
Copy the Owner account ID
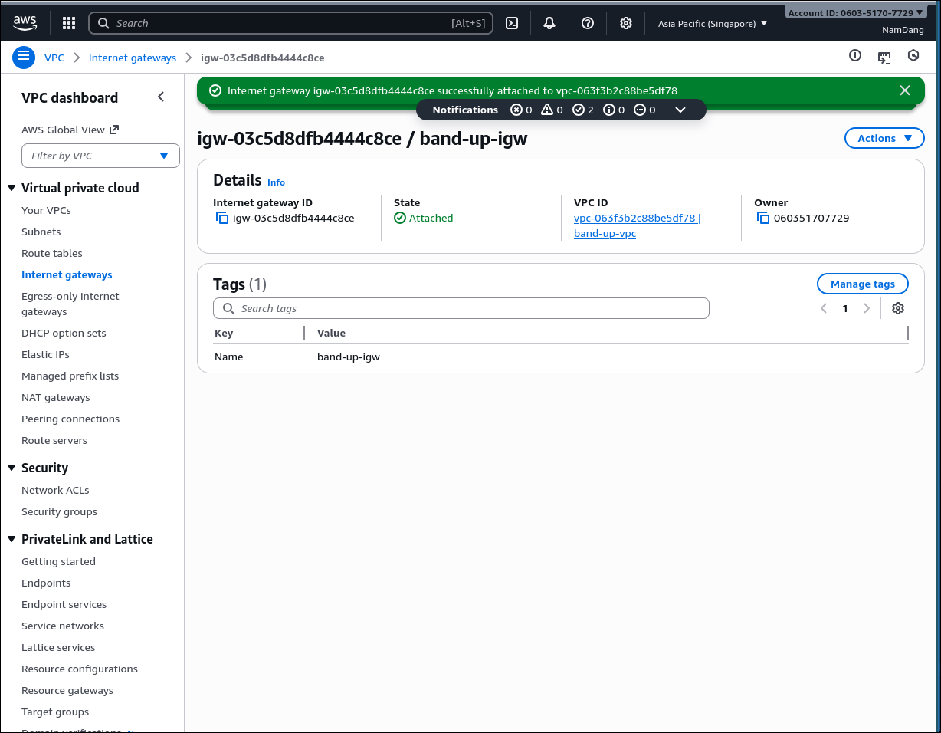click(x=763, y=219)
